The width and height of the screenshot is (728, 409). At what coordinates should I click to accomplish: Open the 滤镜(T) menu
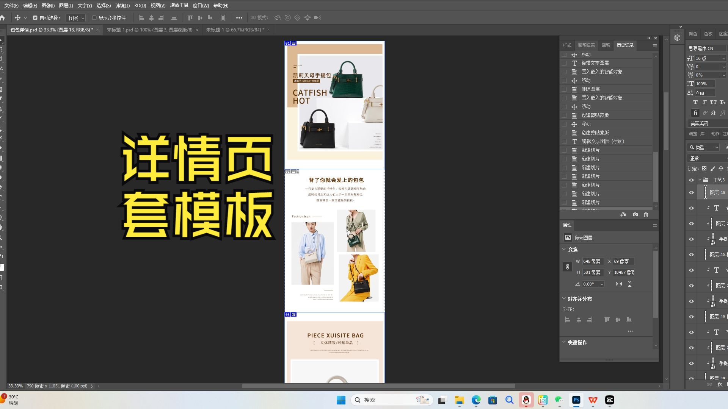tap(122, 5)
